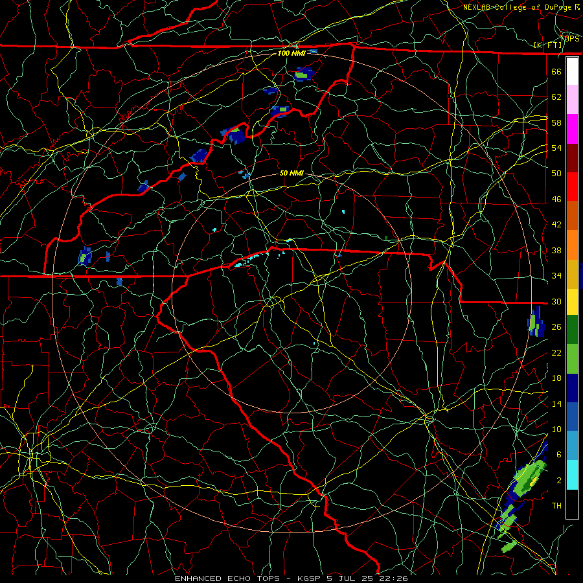583x583 pixels.
Task: Click the dark green legend swatch
Action: pyautogui.click(x=572, y=330)
